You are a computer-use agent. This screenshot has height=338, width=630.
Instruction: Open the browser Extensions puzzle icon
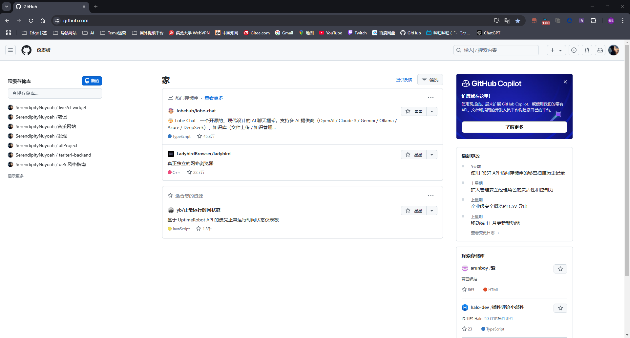[x=593, y=21]
